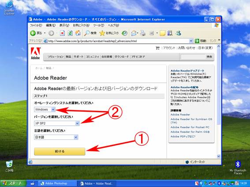Click the Research books toolbar icon
This screenshot has width=250, height=187.
pyautogui.click(x=170, y=33)
